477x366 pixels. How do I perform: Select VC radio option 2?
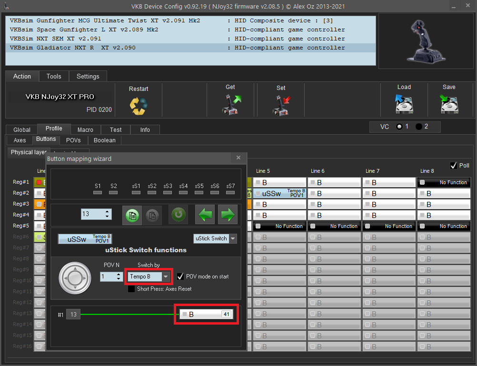click(x=419, y=127)
